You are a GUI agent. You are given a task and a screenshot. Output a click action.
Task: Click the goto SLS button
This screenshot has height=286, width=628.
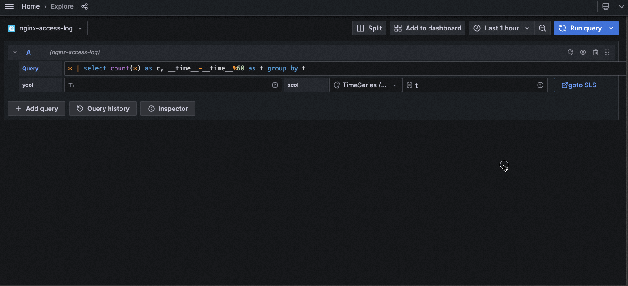click(578, 85)
